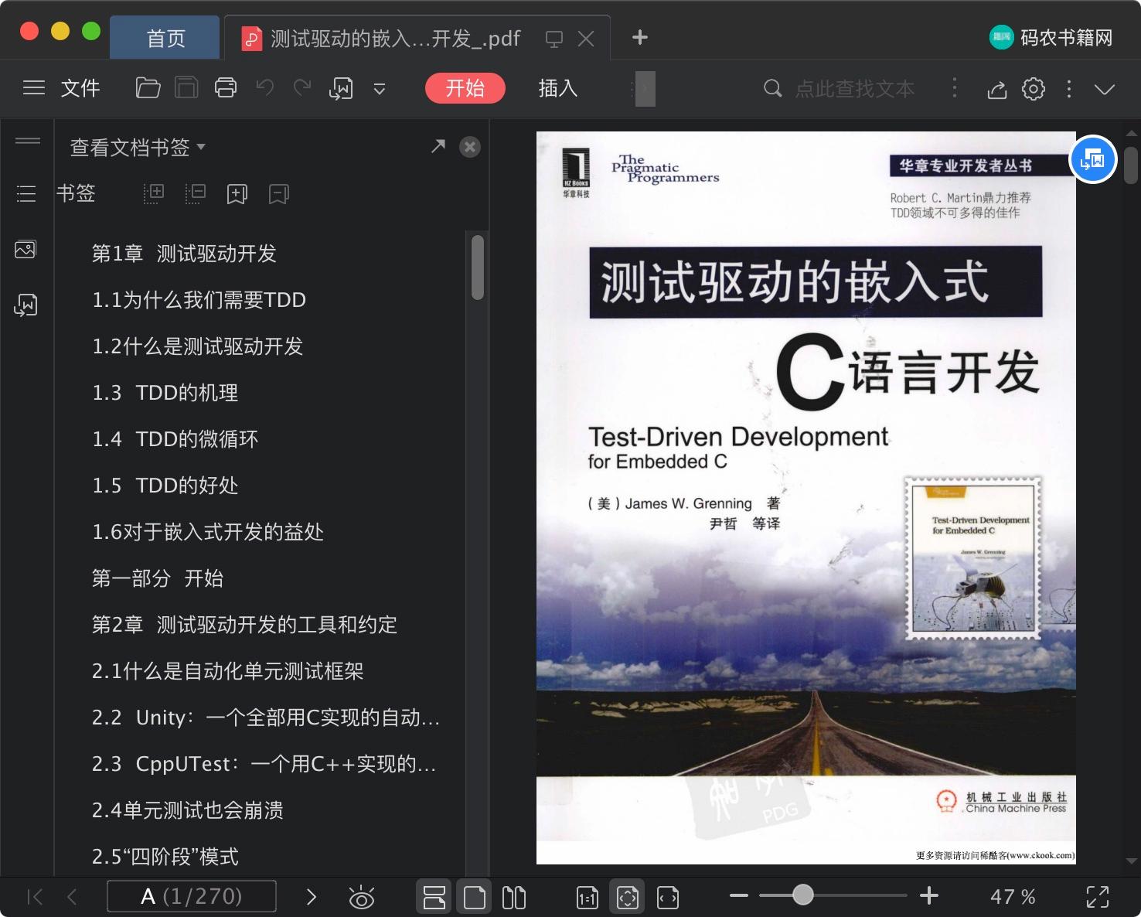This screenshot has width=1141, height=917.
Task: Click the blue floating convert button
Action: tap(1092, 160)
